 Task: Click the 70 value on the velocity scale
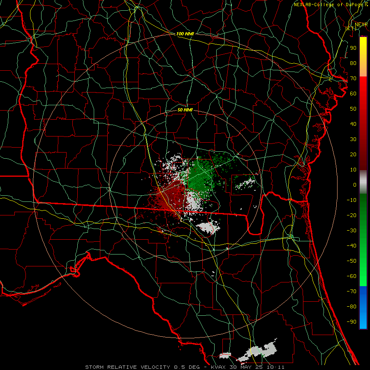pos(353,79)
